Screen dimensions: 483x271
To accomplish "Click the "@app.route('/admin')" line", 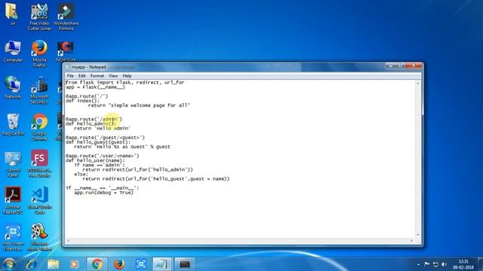I will point(94,119).
